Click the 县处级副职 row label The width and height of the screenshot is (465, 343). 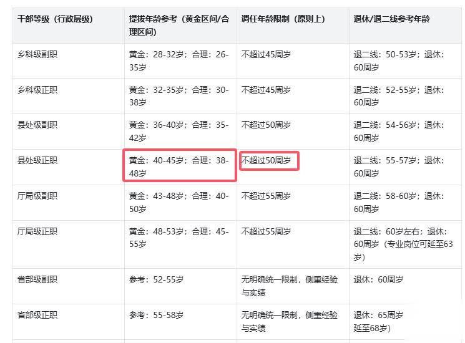(37, 125)
